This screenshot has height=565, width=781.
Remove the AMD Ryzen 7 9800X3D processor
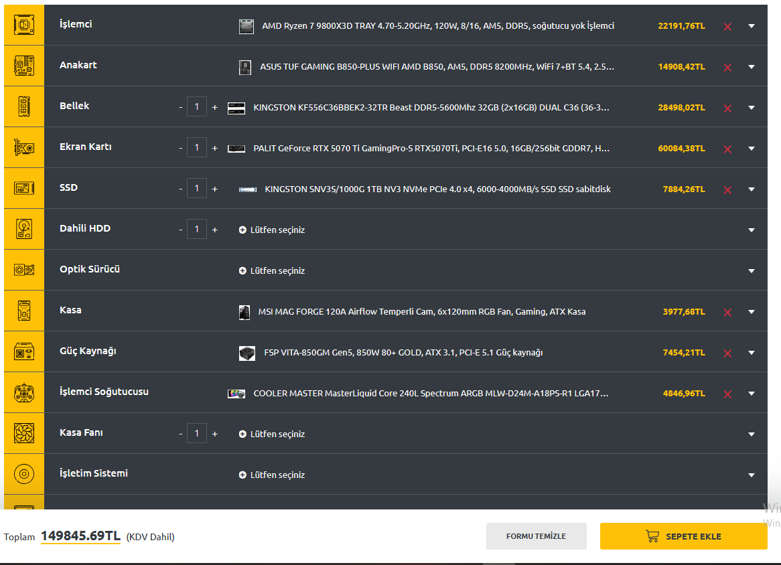(727, 27)
